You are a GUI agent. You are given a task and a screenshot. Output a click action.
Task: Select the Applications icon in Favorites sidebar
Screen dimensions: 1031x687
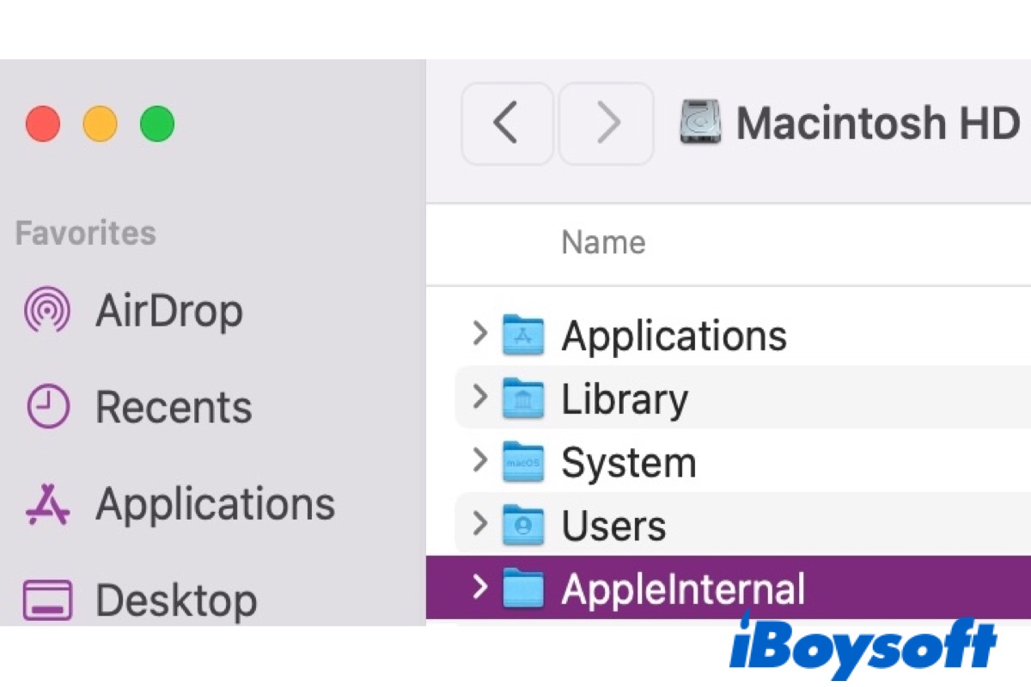coord(48,504)
